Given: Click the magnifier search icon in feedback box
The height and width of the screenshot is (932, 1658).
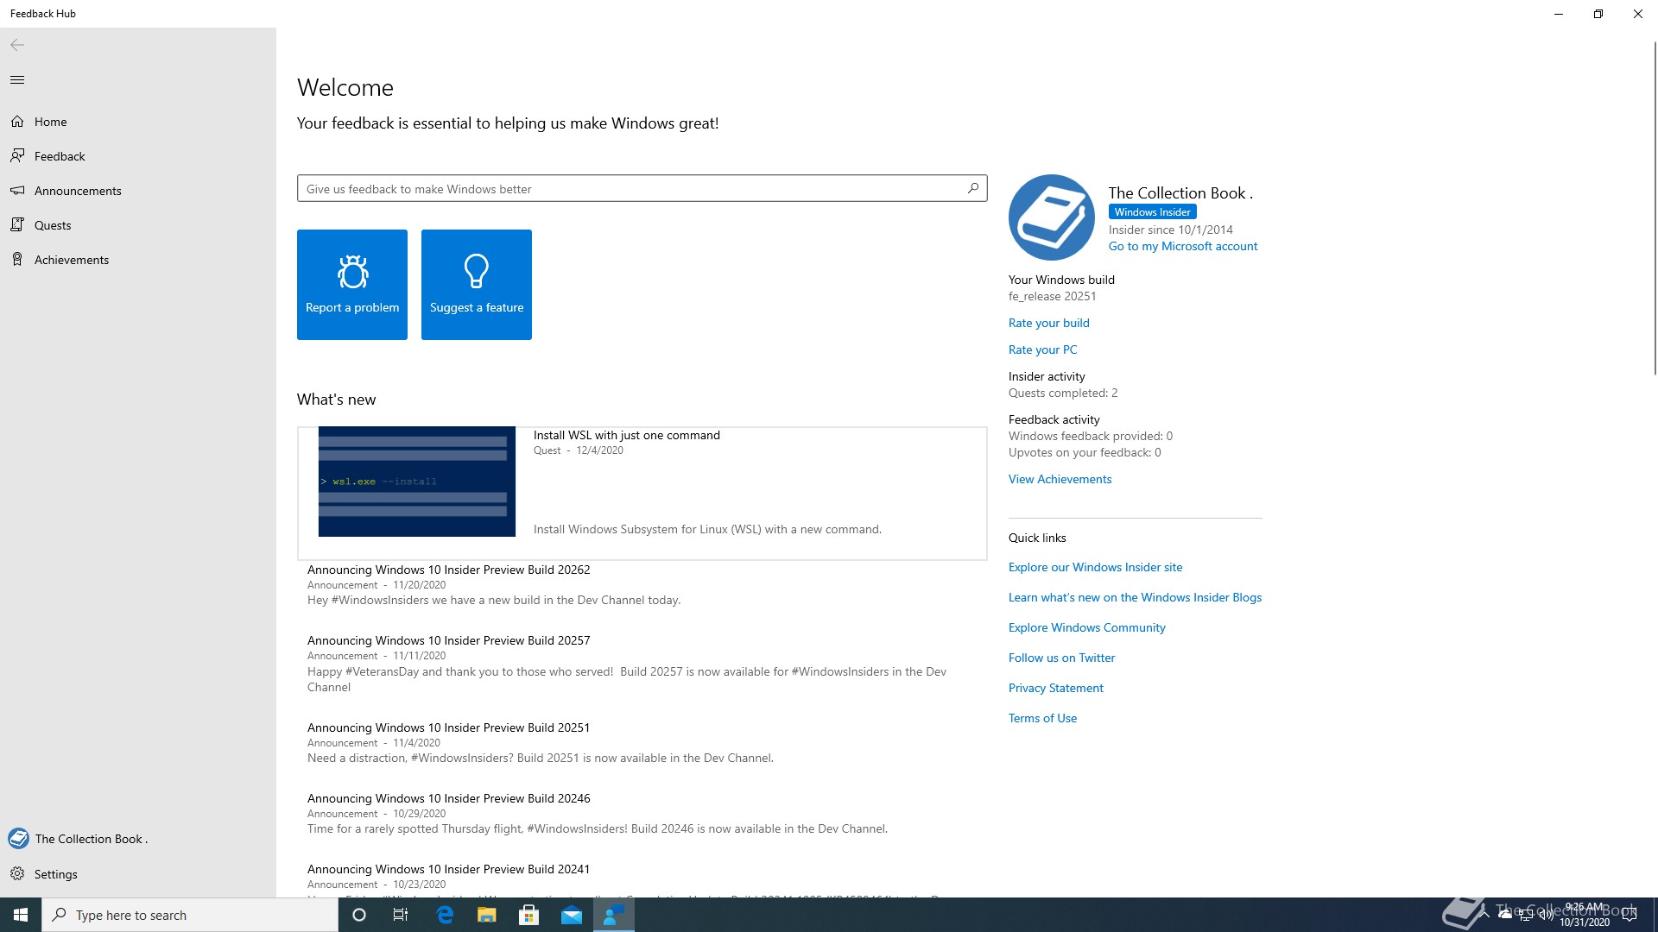Looking at the screenshot, I should point(973,188).
